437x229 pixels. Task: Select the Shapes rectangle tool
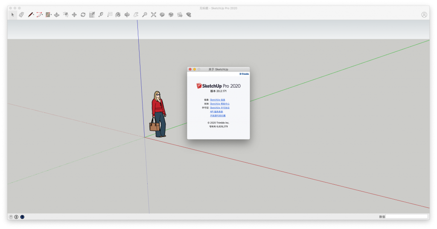[48, 15]
